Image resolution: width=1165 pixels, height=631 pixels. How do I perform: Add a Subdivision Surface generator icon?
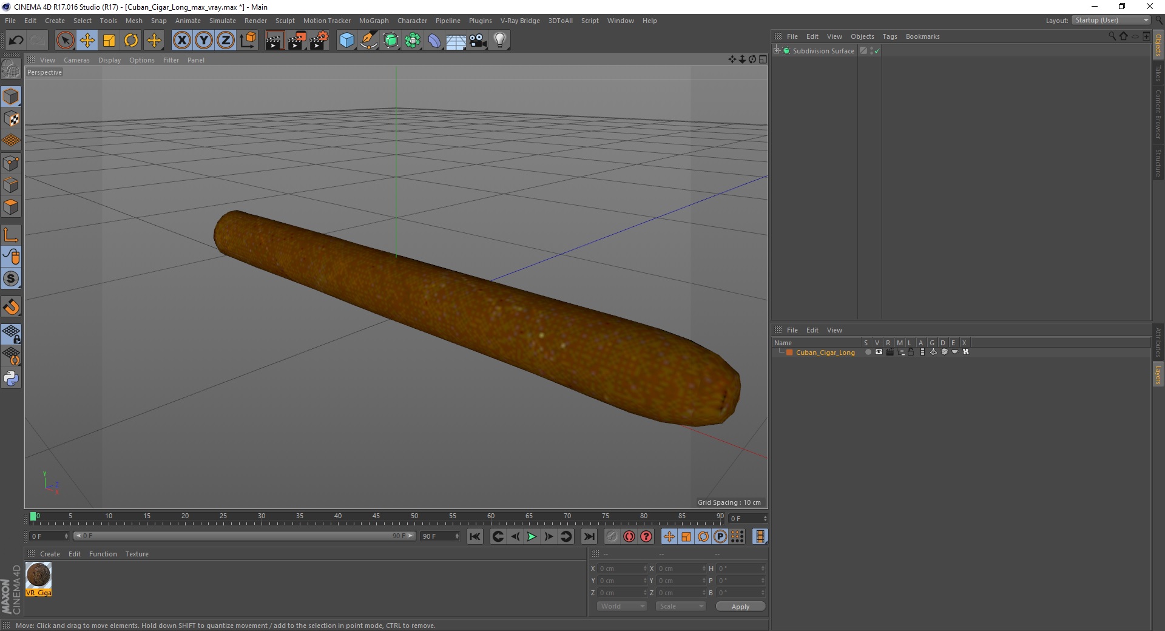coord(391,41)
